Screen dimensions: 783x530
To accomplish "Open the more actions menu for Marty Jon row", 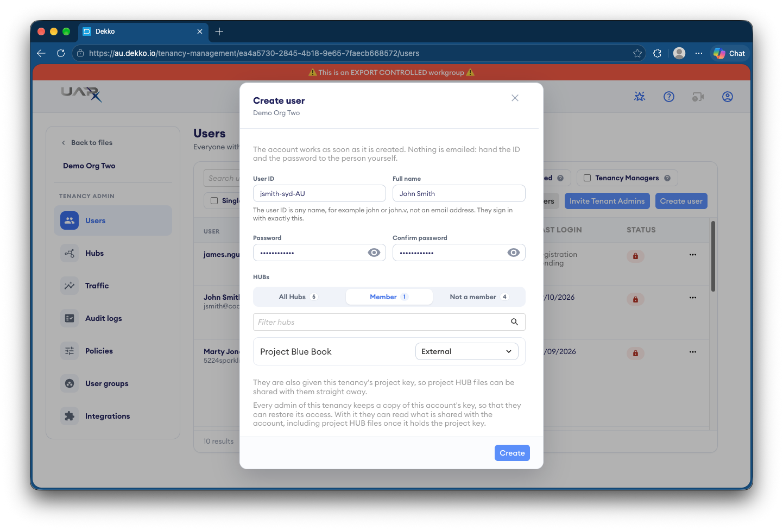I will pos(693,352).
